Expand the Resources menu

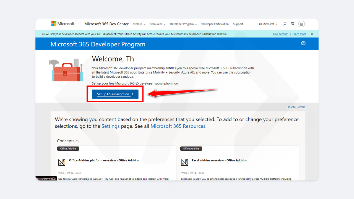coord(158,24)
